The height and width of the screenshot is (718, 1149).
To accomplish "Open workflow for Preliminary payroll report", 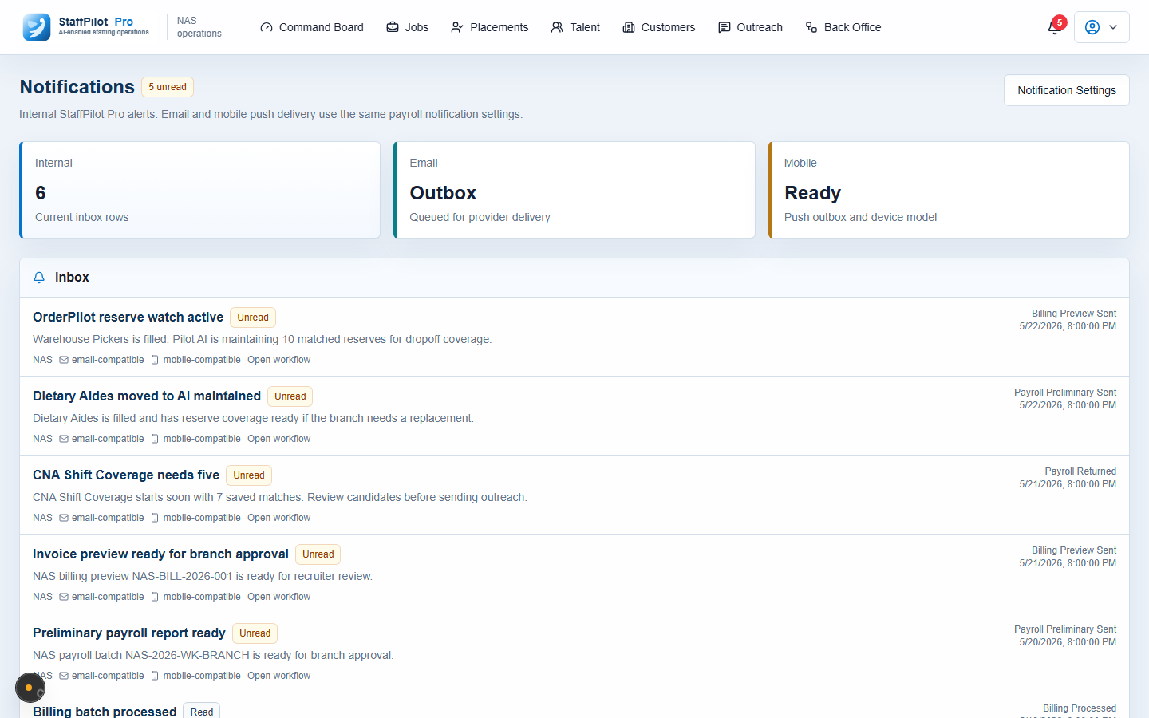I will click(278, 676).
